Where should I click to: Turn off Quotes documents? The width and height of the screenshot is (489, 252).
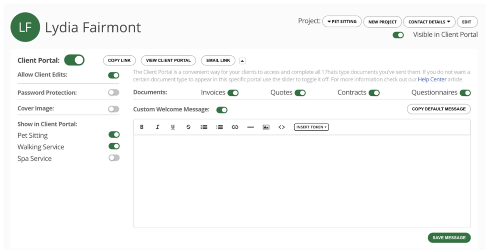click(x=300, y=93)
